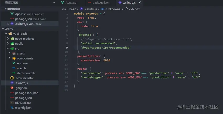This screenshot has width=223, height=114.
Task: Click the Vue icon beside App.vue in src
Action: point(14,63)
